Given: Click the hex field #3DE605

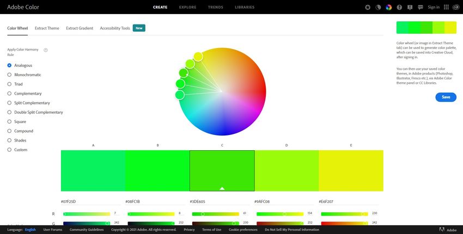Looking at the screenshot, I should pyautogui.click(x=220, y=202).
